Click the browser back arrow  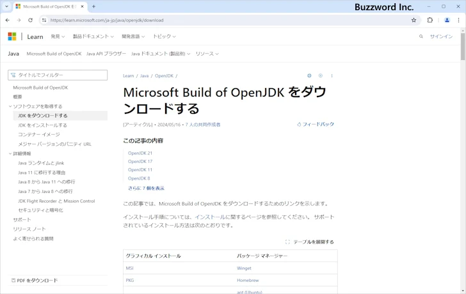pos(8,20)
